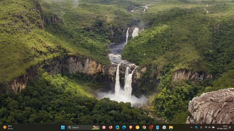Open File Explorer from taskbar
This screenshot has height=131, width=234.
click(171, 127)
